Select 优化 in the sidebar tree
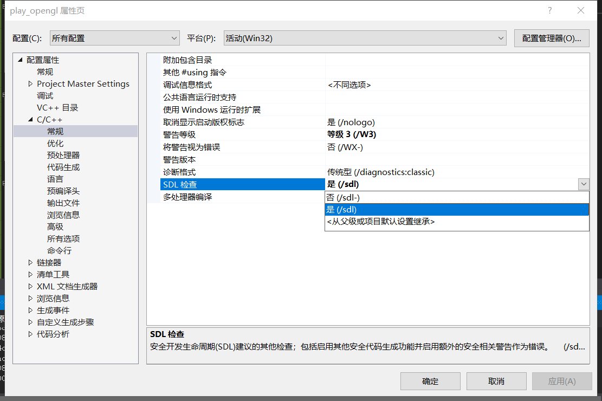This screenshot has width=602, height=401. 55,143
